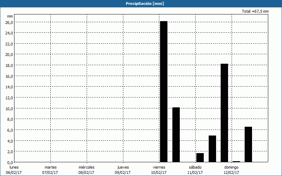The width and height of the screenshot is (282, 176).
Task: Select the 14,0 value on the y-axis
Action: point(8,87)
